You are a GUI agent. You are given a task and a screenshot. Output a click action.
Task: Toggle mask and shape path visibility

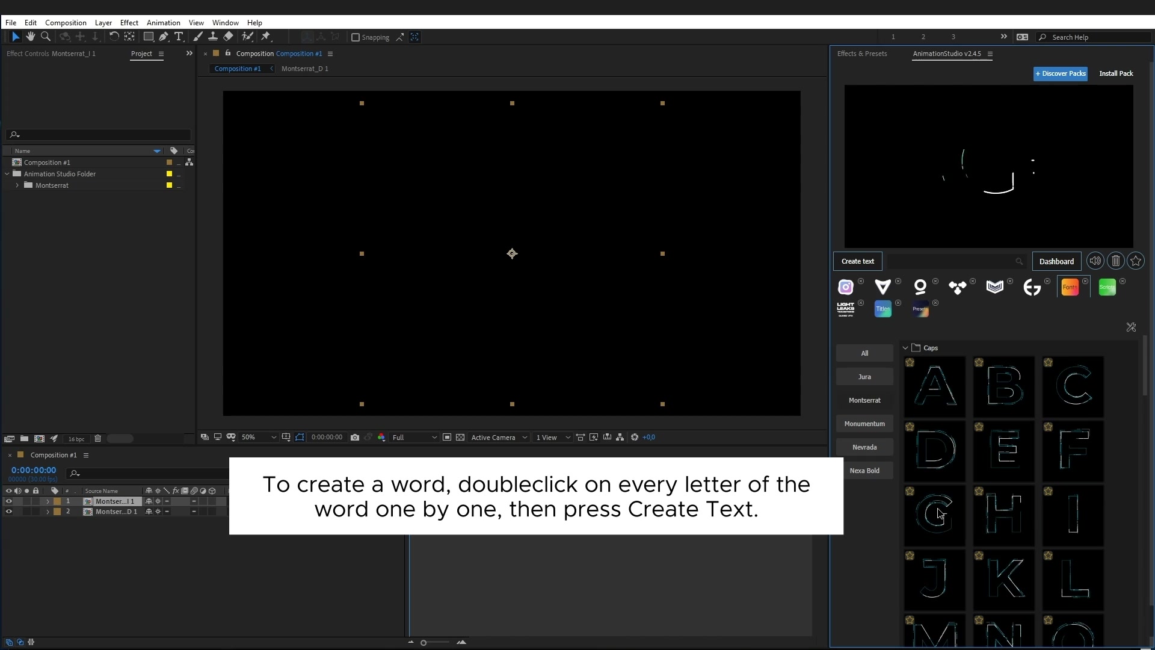coord(300,438)
